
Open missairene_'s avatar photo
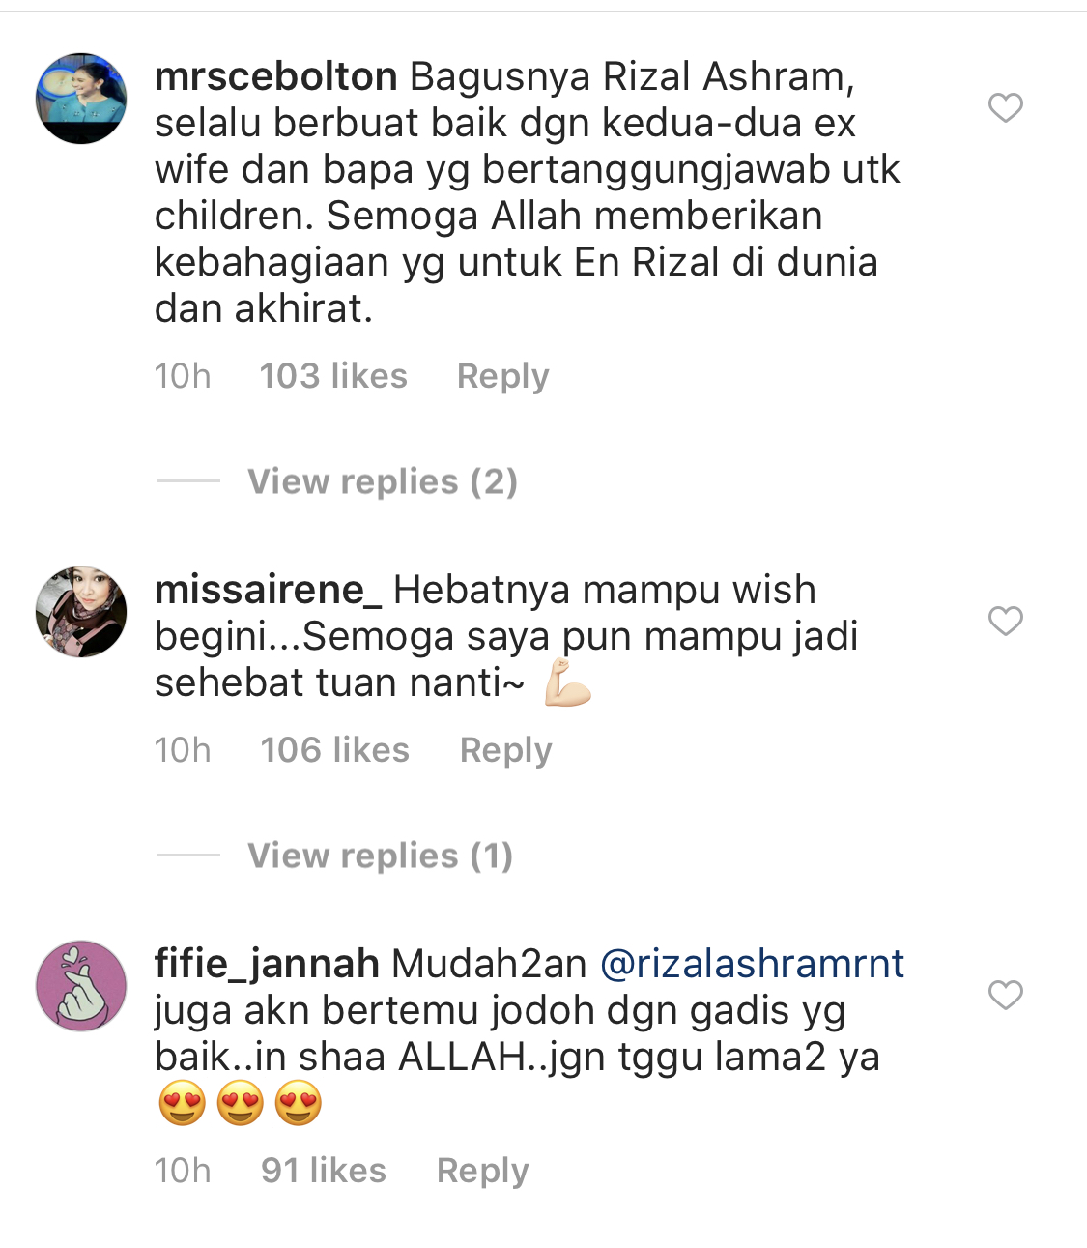coord(81,612)
